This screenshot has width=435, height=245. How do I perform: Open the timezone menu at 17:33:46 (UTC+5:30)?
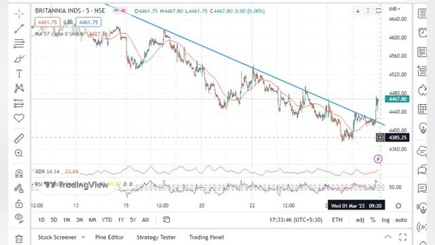point(296,220)
